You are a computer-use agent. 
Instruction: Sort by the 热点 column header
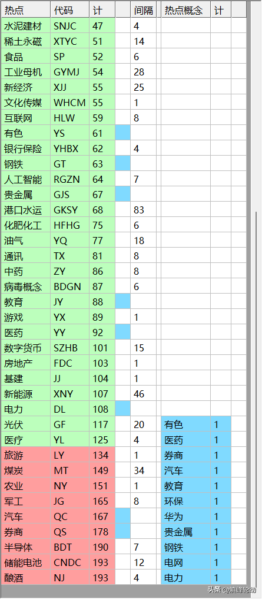[x=26, y=9]
